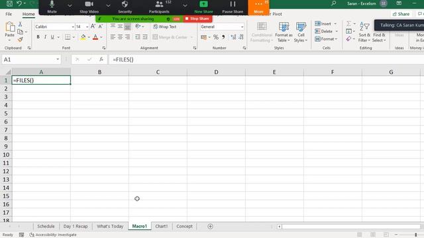
Task: Click the Increase Font Size icon
Action: pos(93,26)
